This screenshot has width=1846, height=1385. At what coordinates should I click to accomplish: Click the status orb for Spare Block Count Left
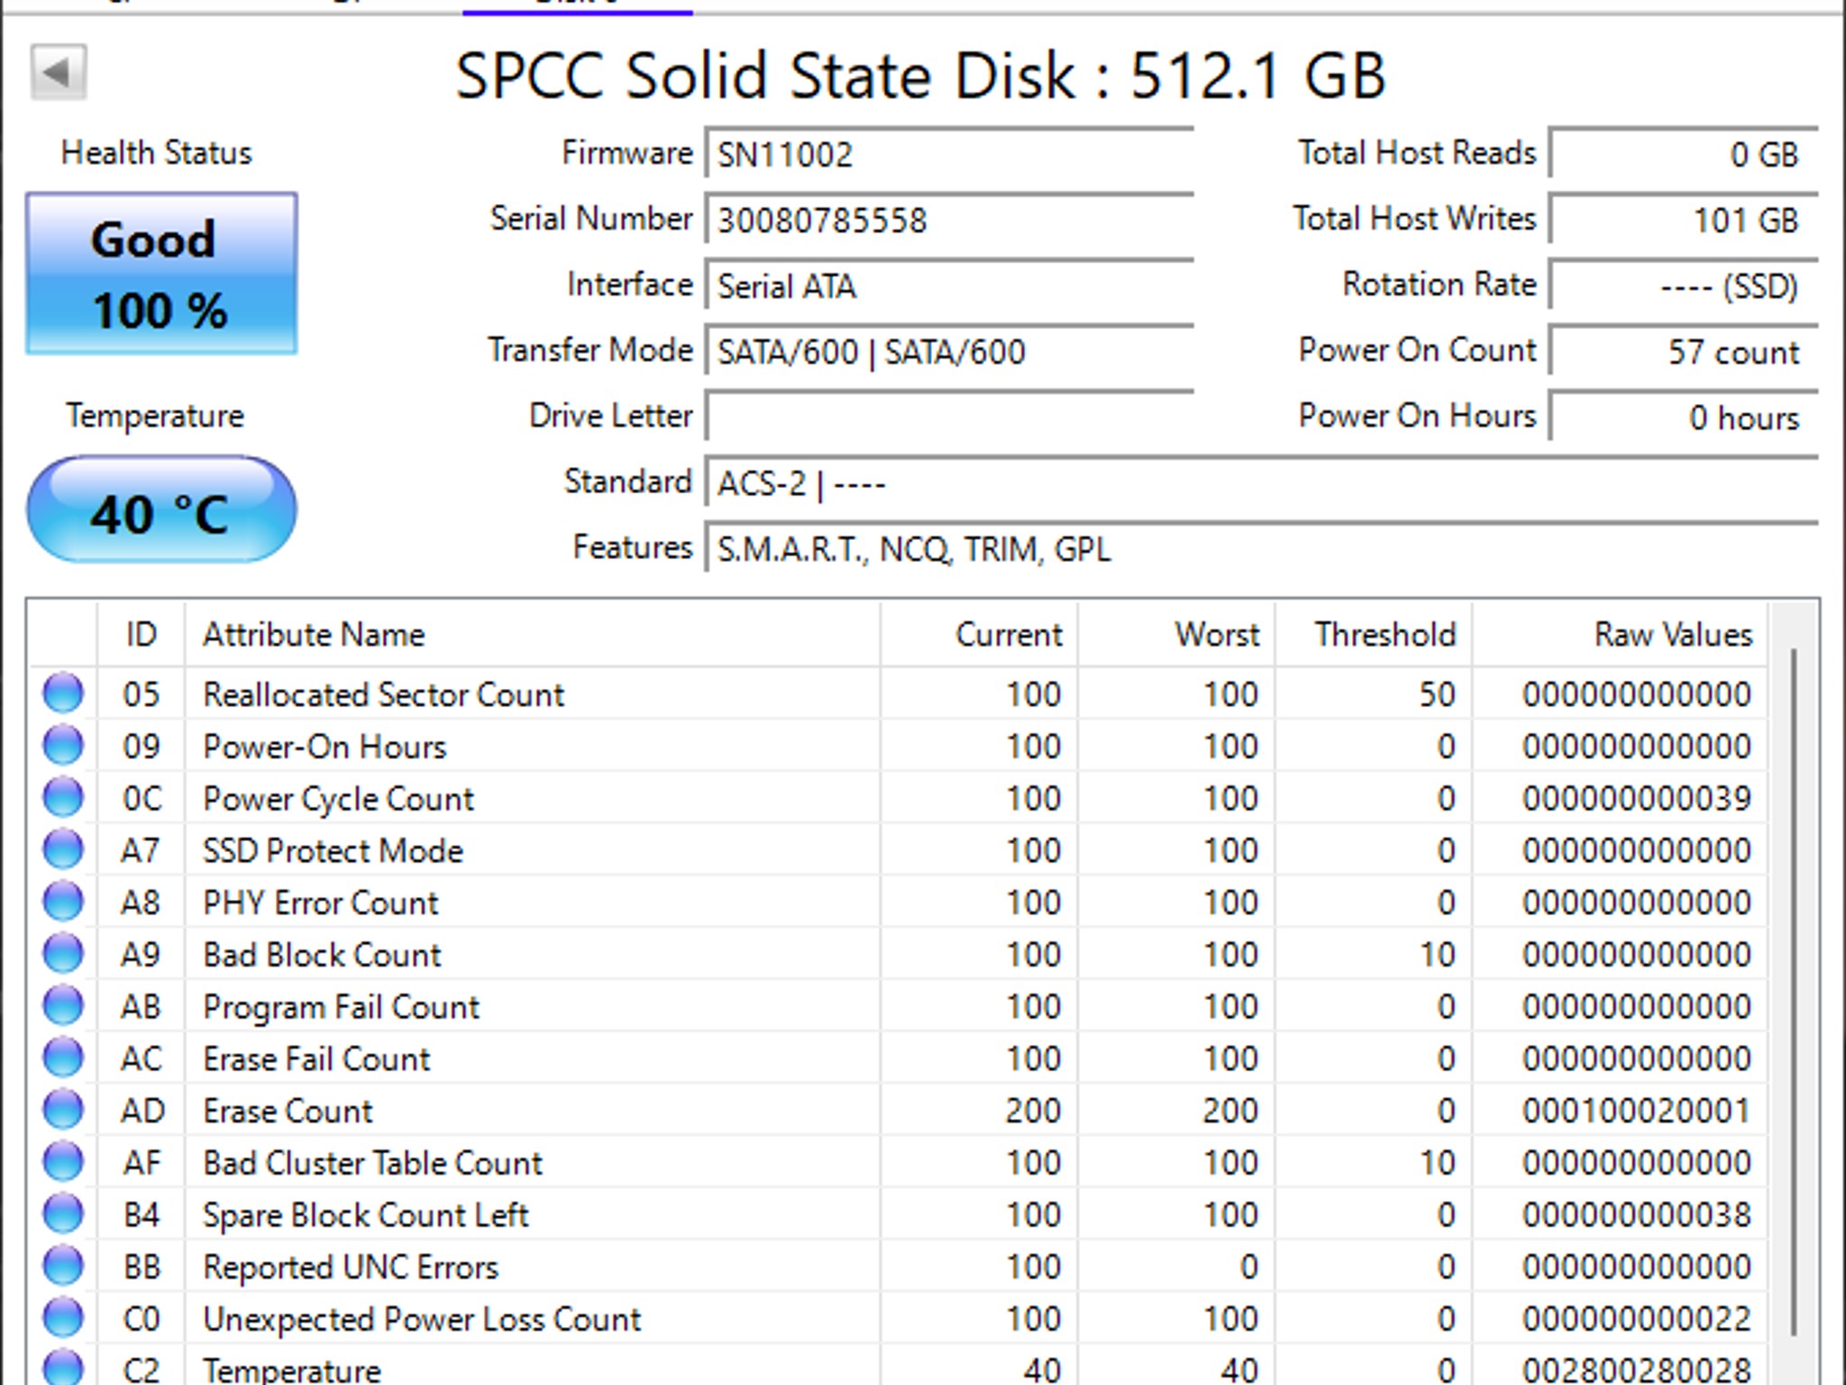click(63, 1215)
